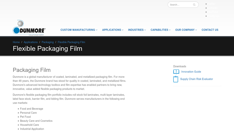The width and height of the screenshot is (234, 132).
Task: Click the Beauty Care and Cosmetics item
Action: pyautogui.click(x=36, y=121)
